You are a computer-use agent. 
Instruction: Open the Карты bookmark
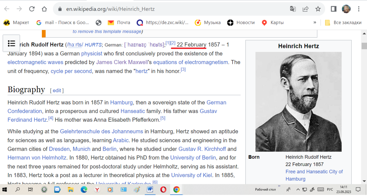coord(272,22)
